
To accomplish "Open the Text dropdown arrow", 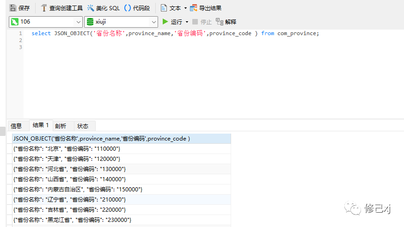I will (x=185, y=8).
